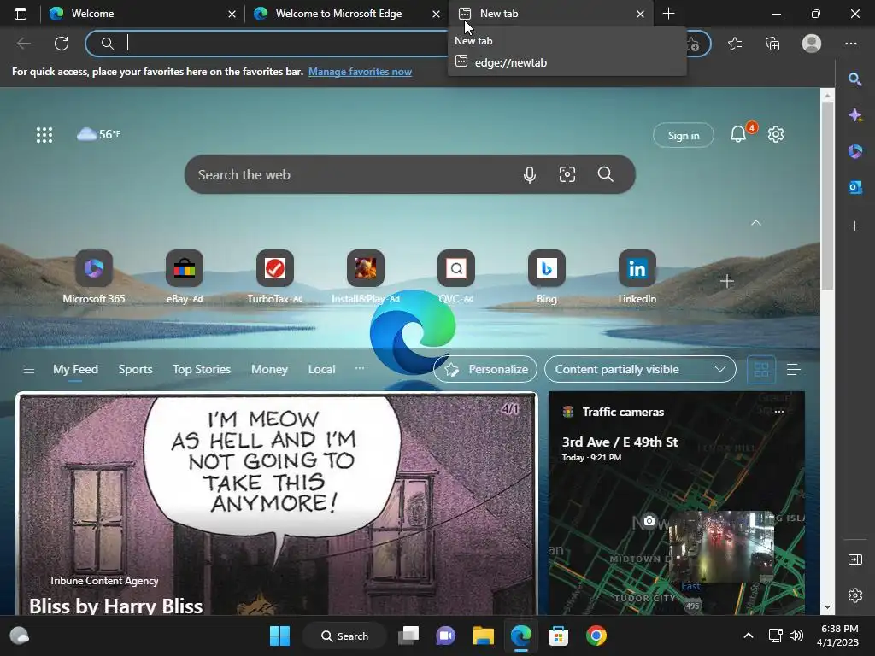875x656 pixels.
Task: Click the 56°F weather indicator
Action: point(99,134)
